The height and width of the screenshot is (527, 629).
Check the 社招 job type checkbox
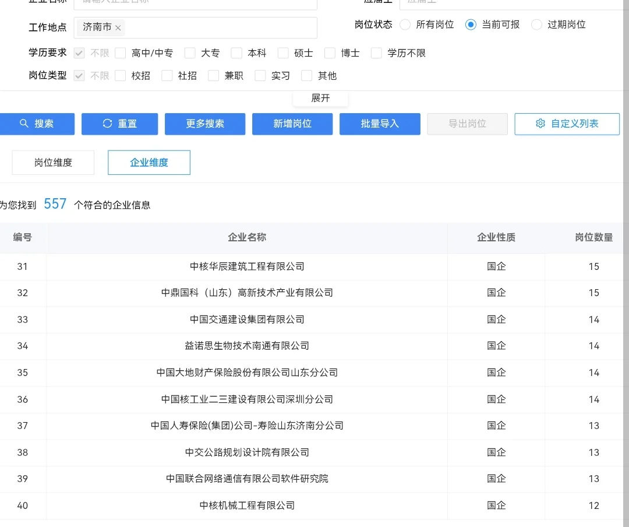[167, 76]
